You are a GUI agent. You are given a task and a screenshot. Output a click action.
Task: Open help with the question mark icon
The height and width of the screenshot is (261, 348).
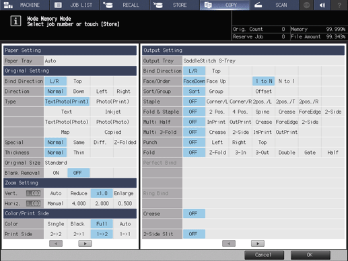[339, 5]
